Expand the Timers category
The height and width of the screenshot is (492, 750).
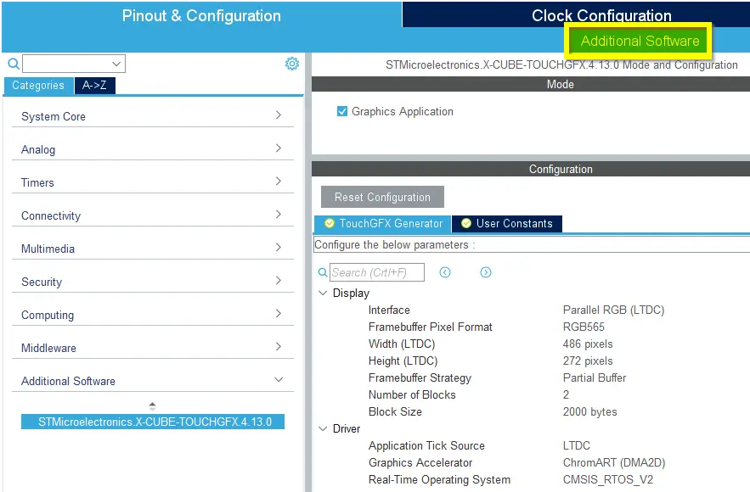(153, 182)
